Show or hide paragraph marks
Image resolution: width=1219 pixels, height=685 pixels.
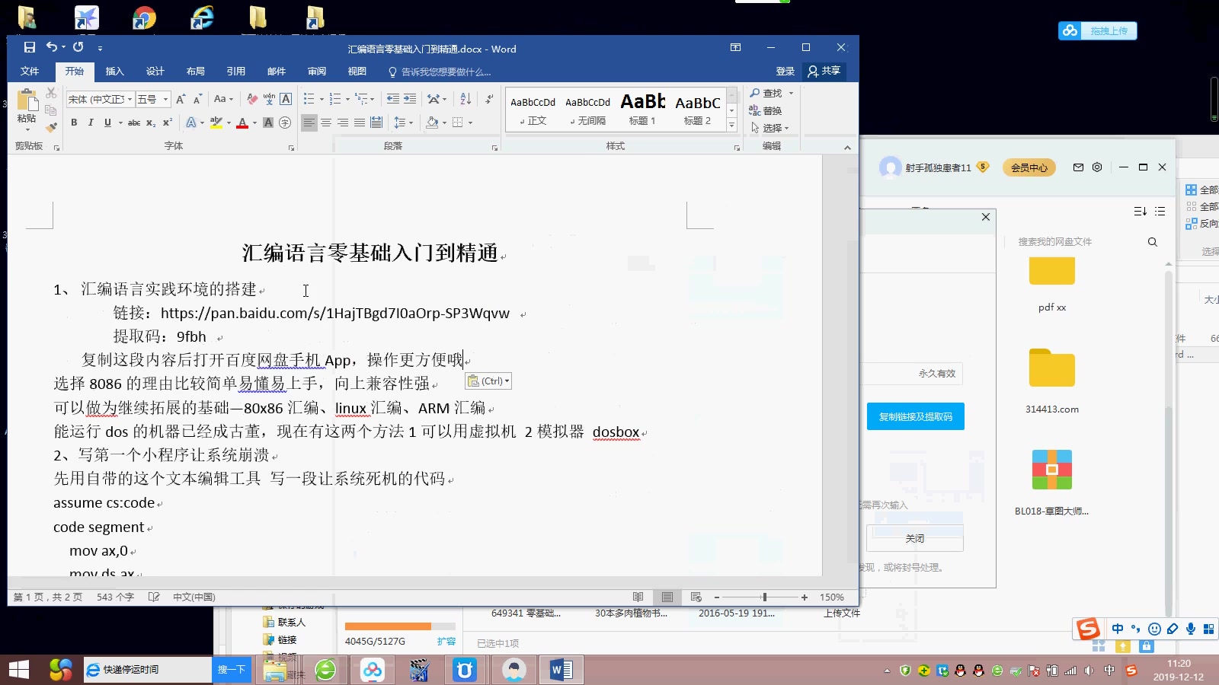coord(489,99)
